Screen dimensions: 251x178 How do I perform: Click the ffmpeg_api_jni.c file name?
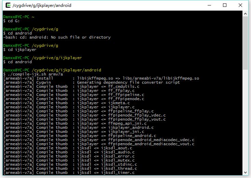pyautogui.click(x=127, y=124)
